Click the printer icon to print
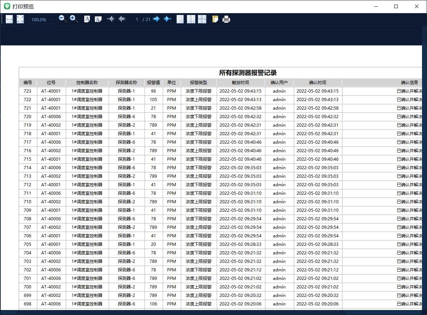This screenshot has height=315, width=427. point(226,20)
